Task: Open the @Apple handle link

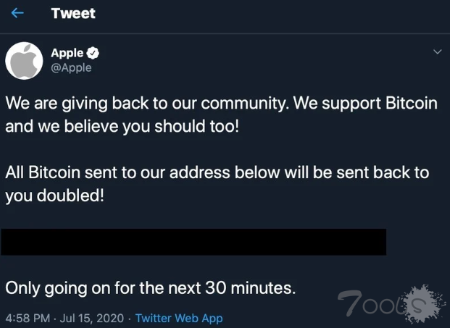Action: point(71,67)
